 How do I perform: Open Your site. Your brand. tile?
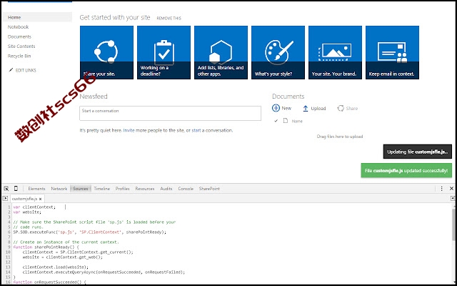click(x=335, y=52)
